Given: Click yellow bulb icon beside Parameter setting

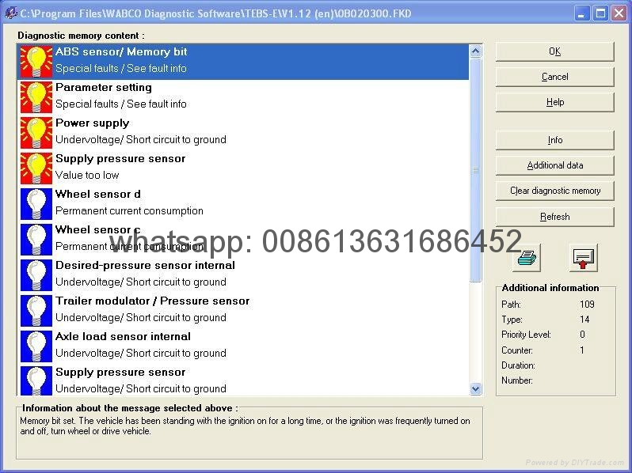Looking at the screenshot, I should pos(36,96).
